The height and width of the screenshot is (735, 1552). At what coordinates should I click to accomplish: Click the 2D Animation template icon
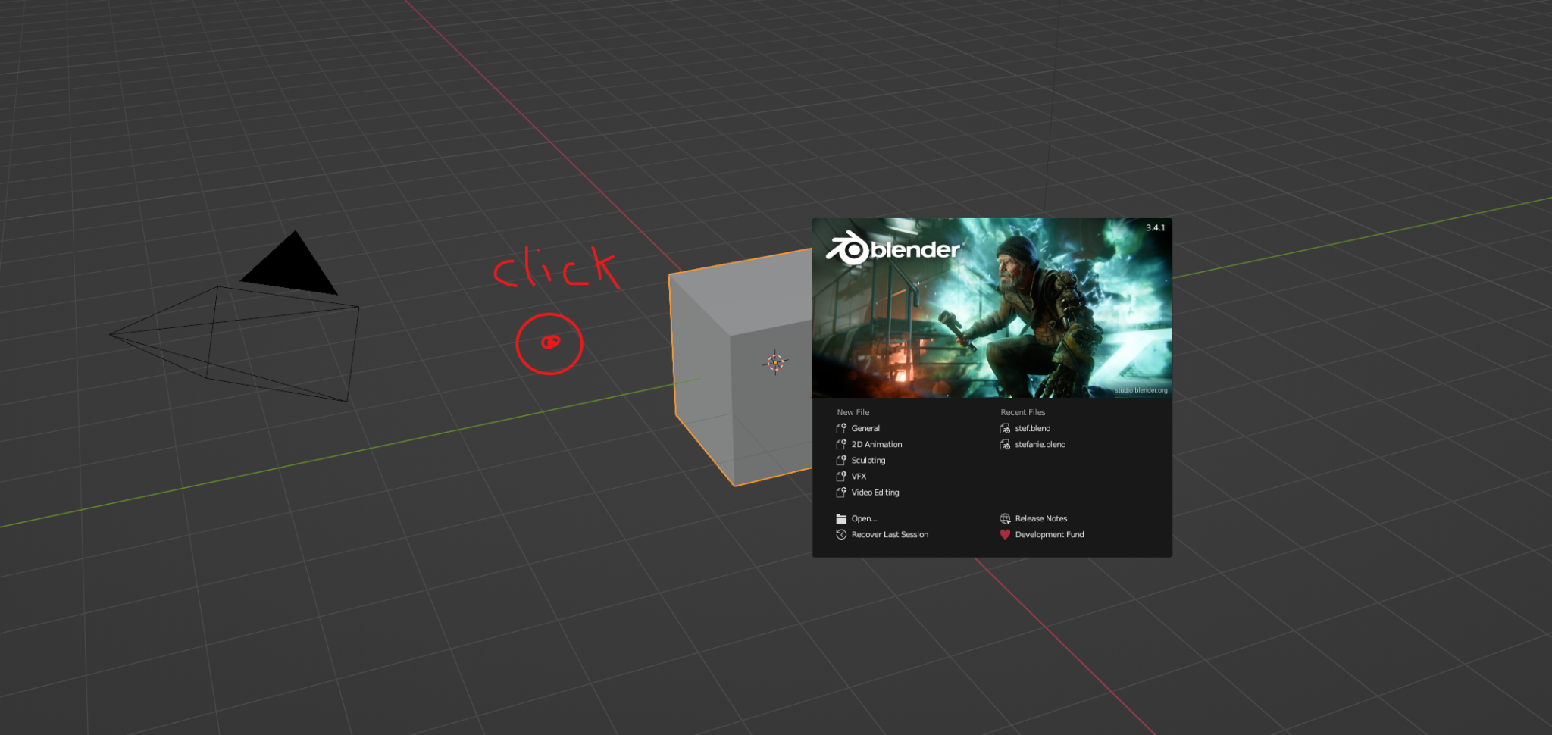coord(841,444)
